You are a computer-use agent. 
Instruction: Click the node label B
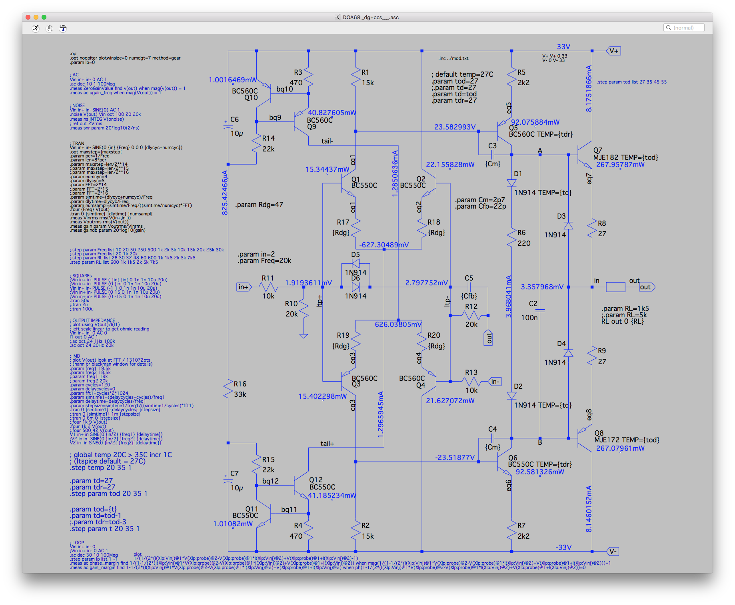[540, 442]
